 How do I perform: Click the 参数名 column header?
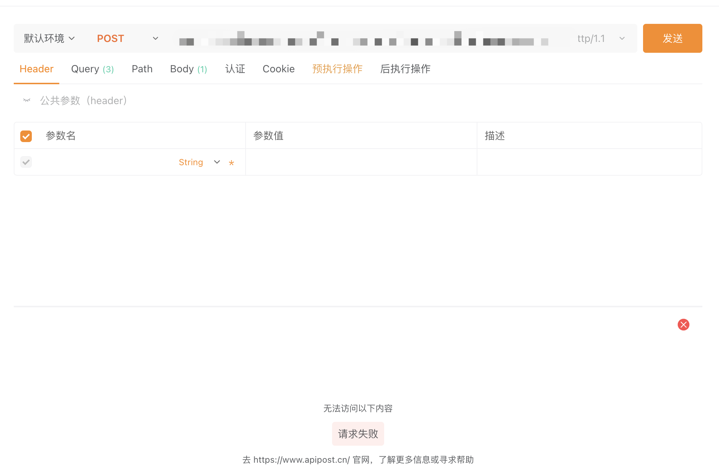[61, 136]
